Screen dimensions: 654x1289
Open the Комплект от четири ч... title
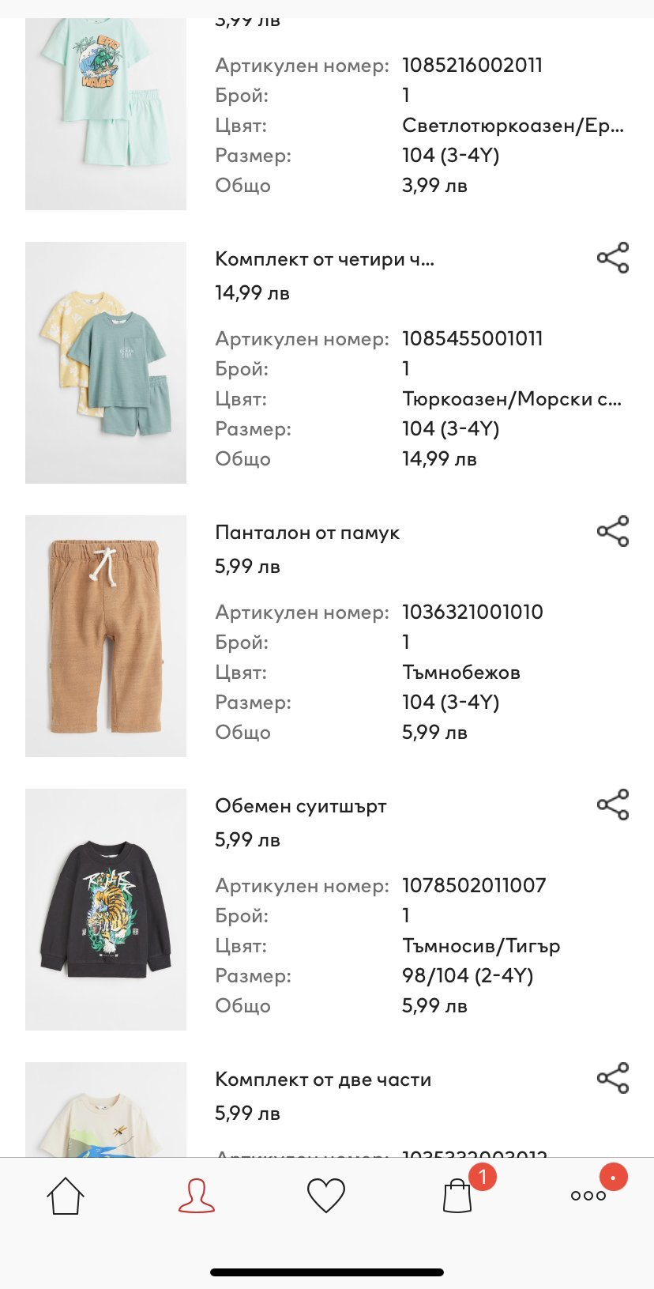coord(325,259)
